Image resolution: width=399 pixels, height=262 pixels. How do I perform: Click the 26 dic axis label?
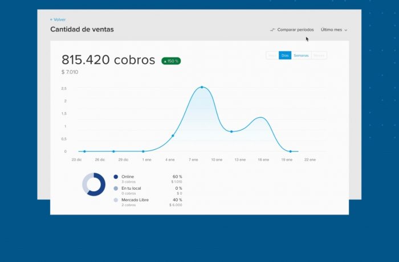pyautogui.click(x=100, y=159)
